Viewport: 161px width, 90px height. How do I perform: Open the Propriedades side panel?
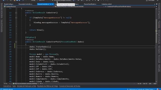pos(159,24)
